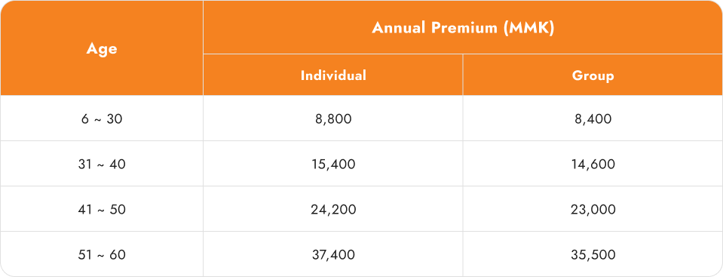Click the word Premium in header
This screenshot has height=277, width=723.
(464, 28)
